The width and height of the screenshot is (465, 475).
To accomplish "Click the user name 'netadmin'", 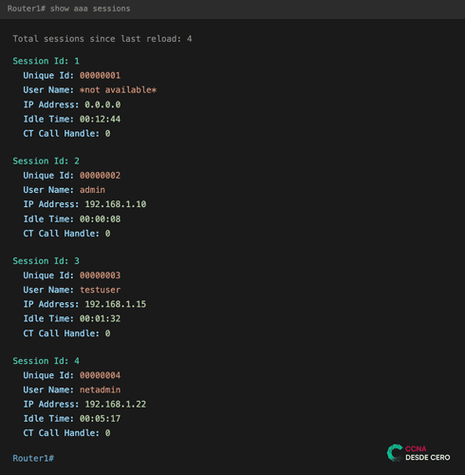I will [100, 389].
